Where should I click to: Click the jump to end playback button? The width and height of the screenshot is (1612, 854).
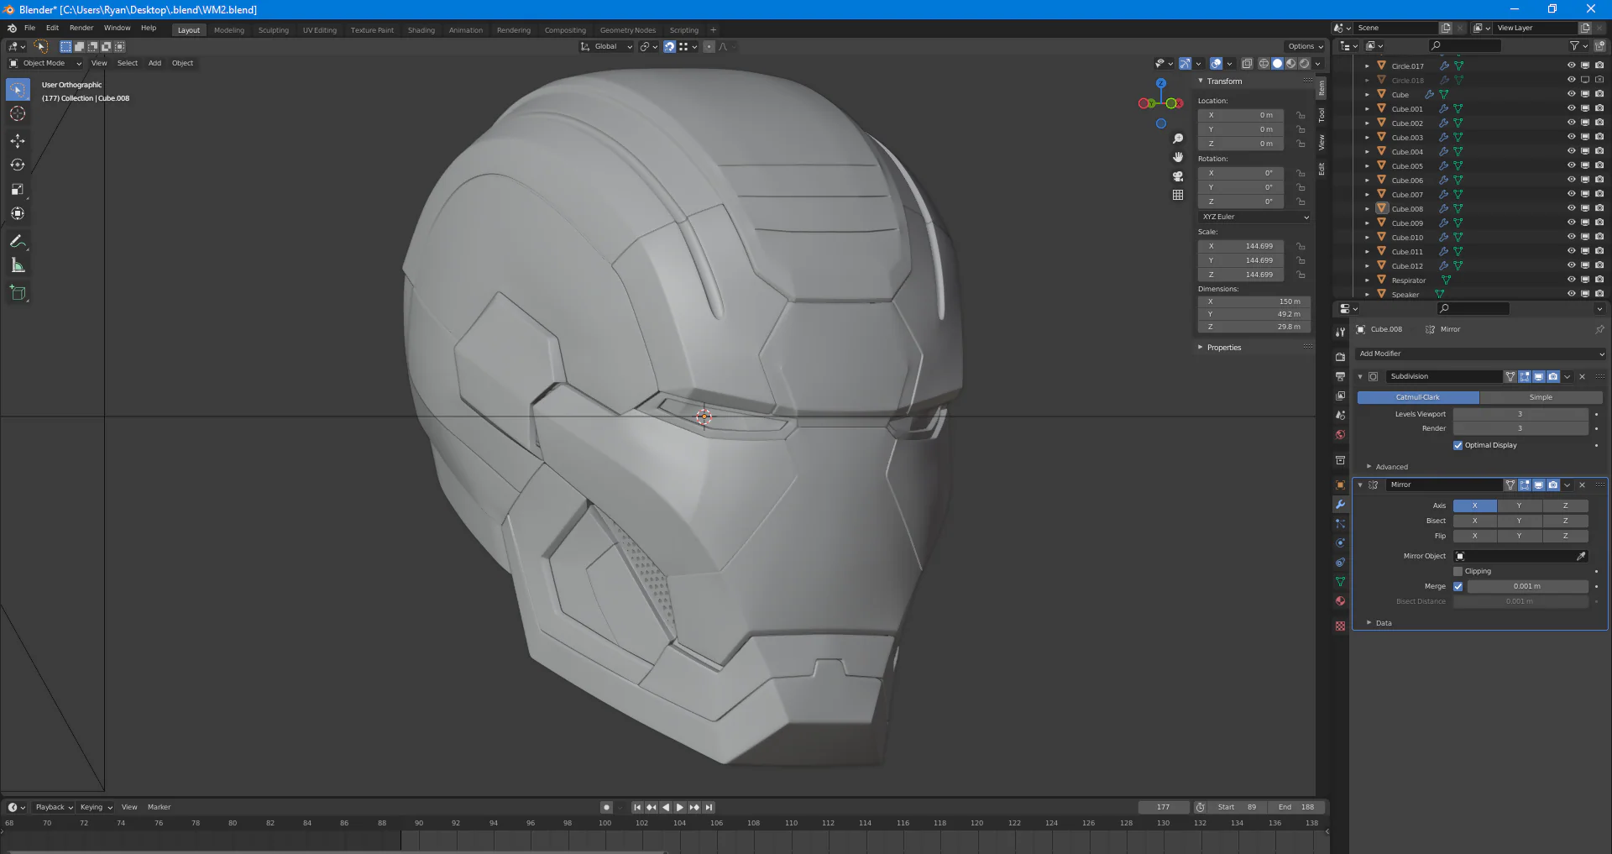coord(709,807)
